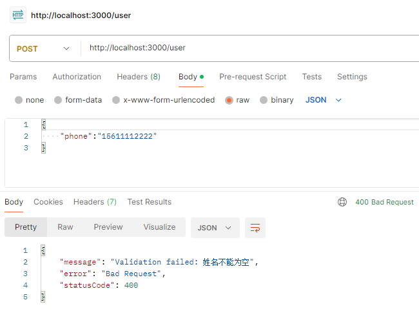Screen dimensions: 419x311
Task: Click the HTTP request icon beside the title
Action: [x=18, y=15]
